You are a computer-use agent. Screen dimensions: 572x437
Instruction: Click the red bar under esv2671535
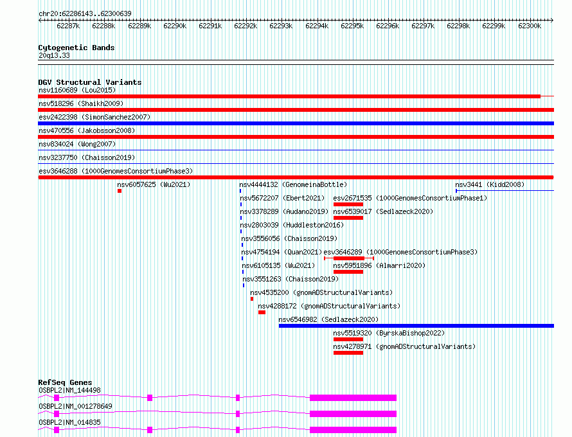pos(348,204)
